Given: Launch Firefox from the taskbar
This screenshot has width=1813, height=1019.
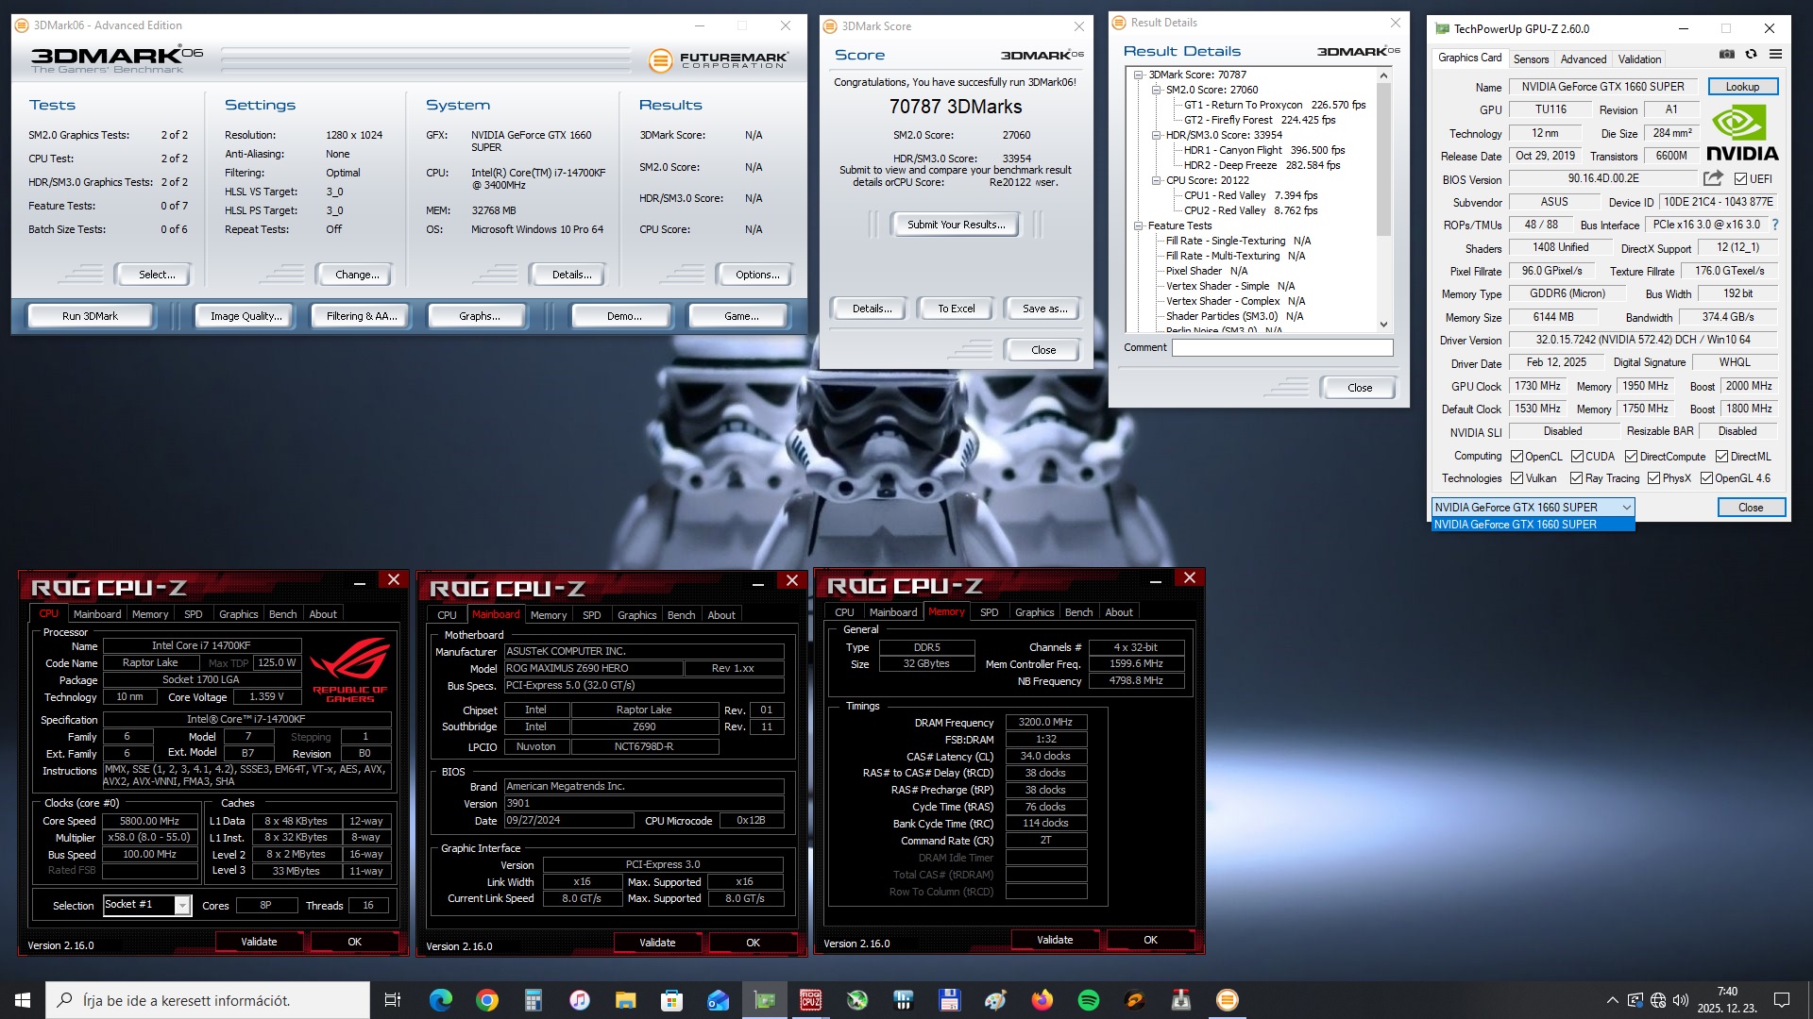Looking at the screenshot, I should pyautogui.click(x=1042, y=1000).
